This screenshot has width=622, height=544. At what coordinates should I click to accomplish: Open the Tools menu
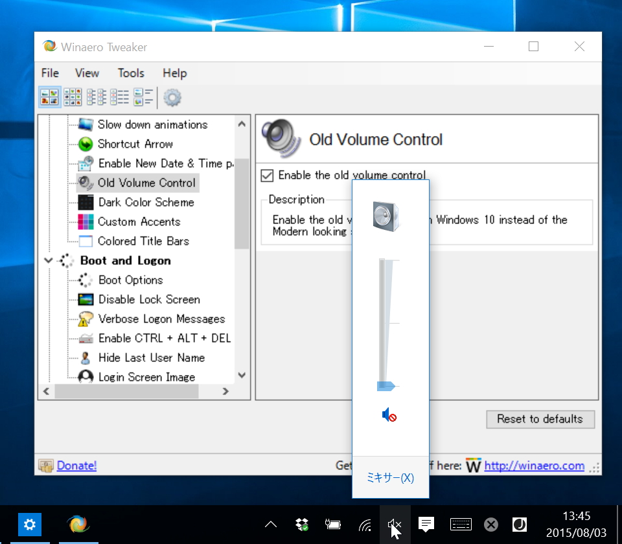click(x=131, y=73)
